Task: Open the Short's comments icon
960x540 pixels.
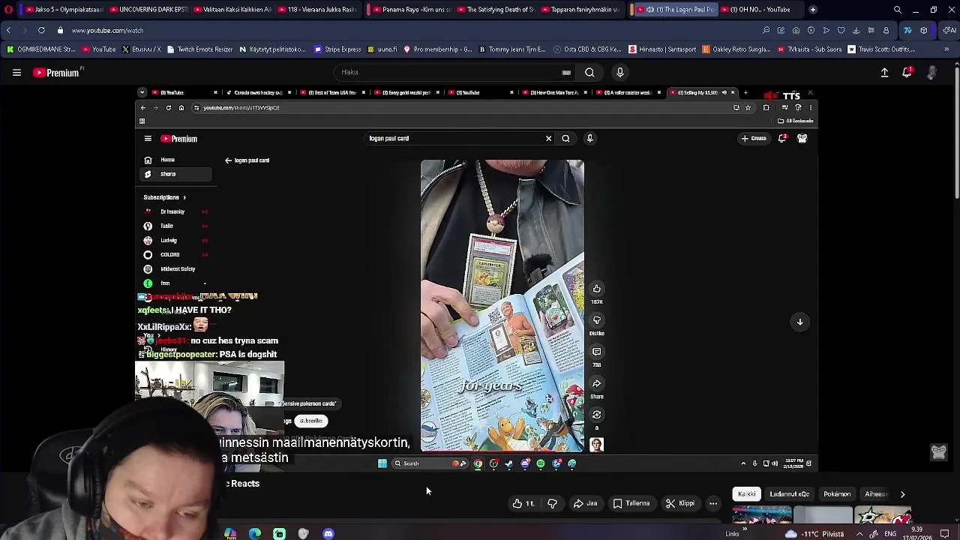Action: [597, 352]
